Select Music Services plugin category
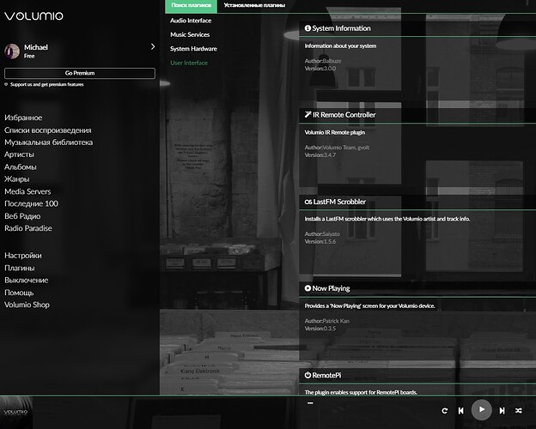 pos(190,35)
